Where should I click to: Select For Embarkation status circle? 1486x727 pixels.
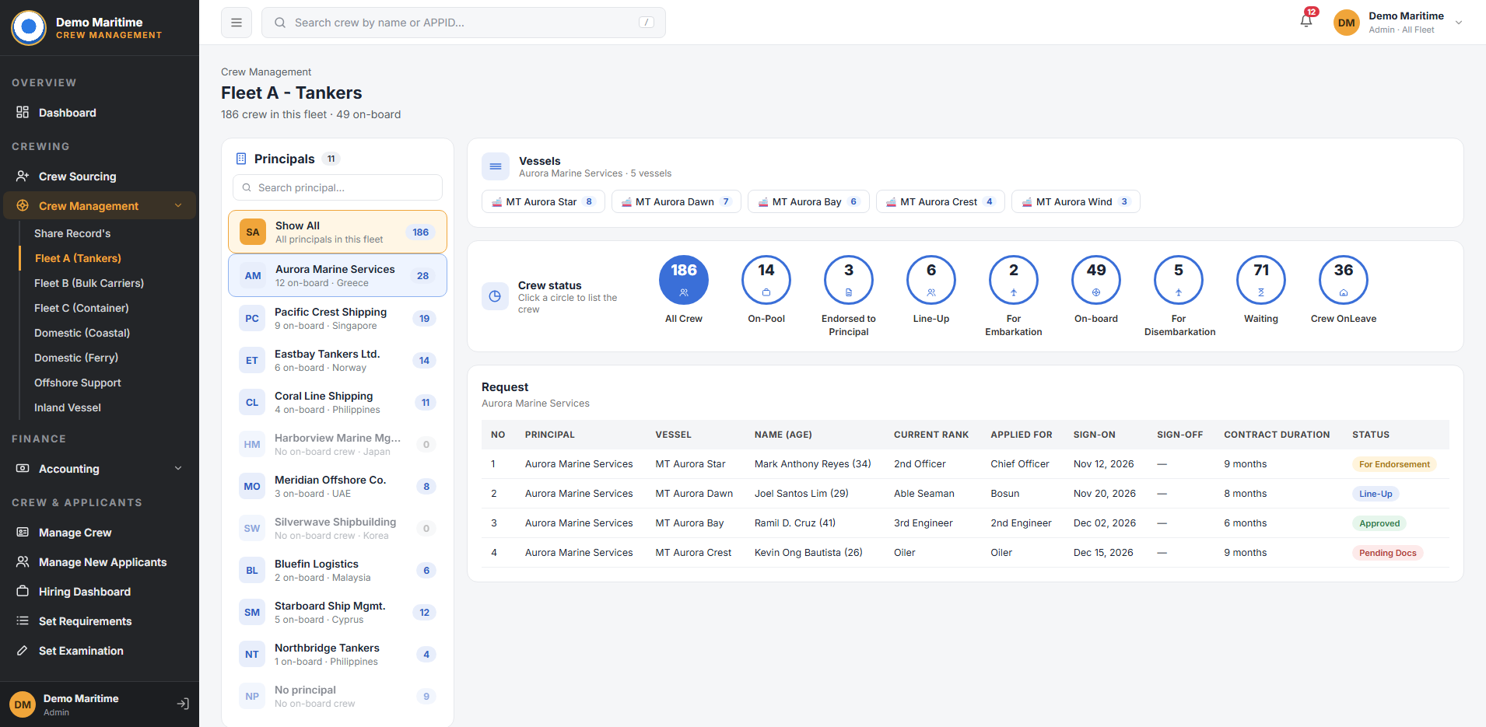pos(1014,280)
